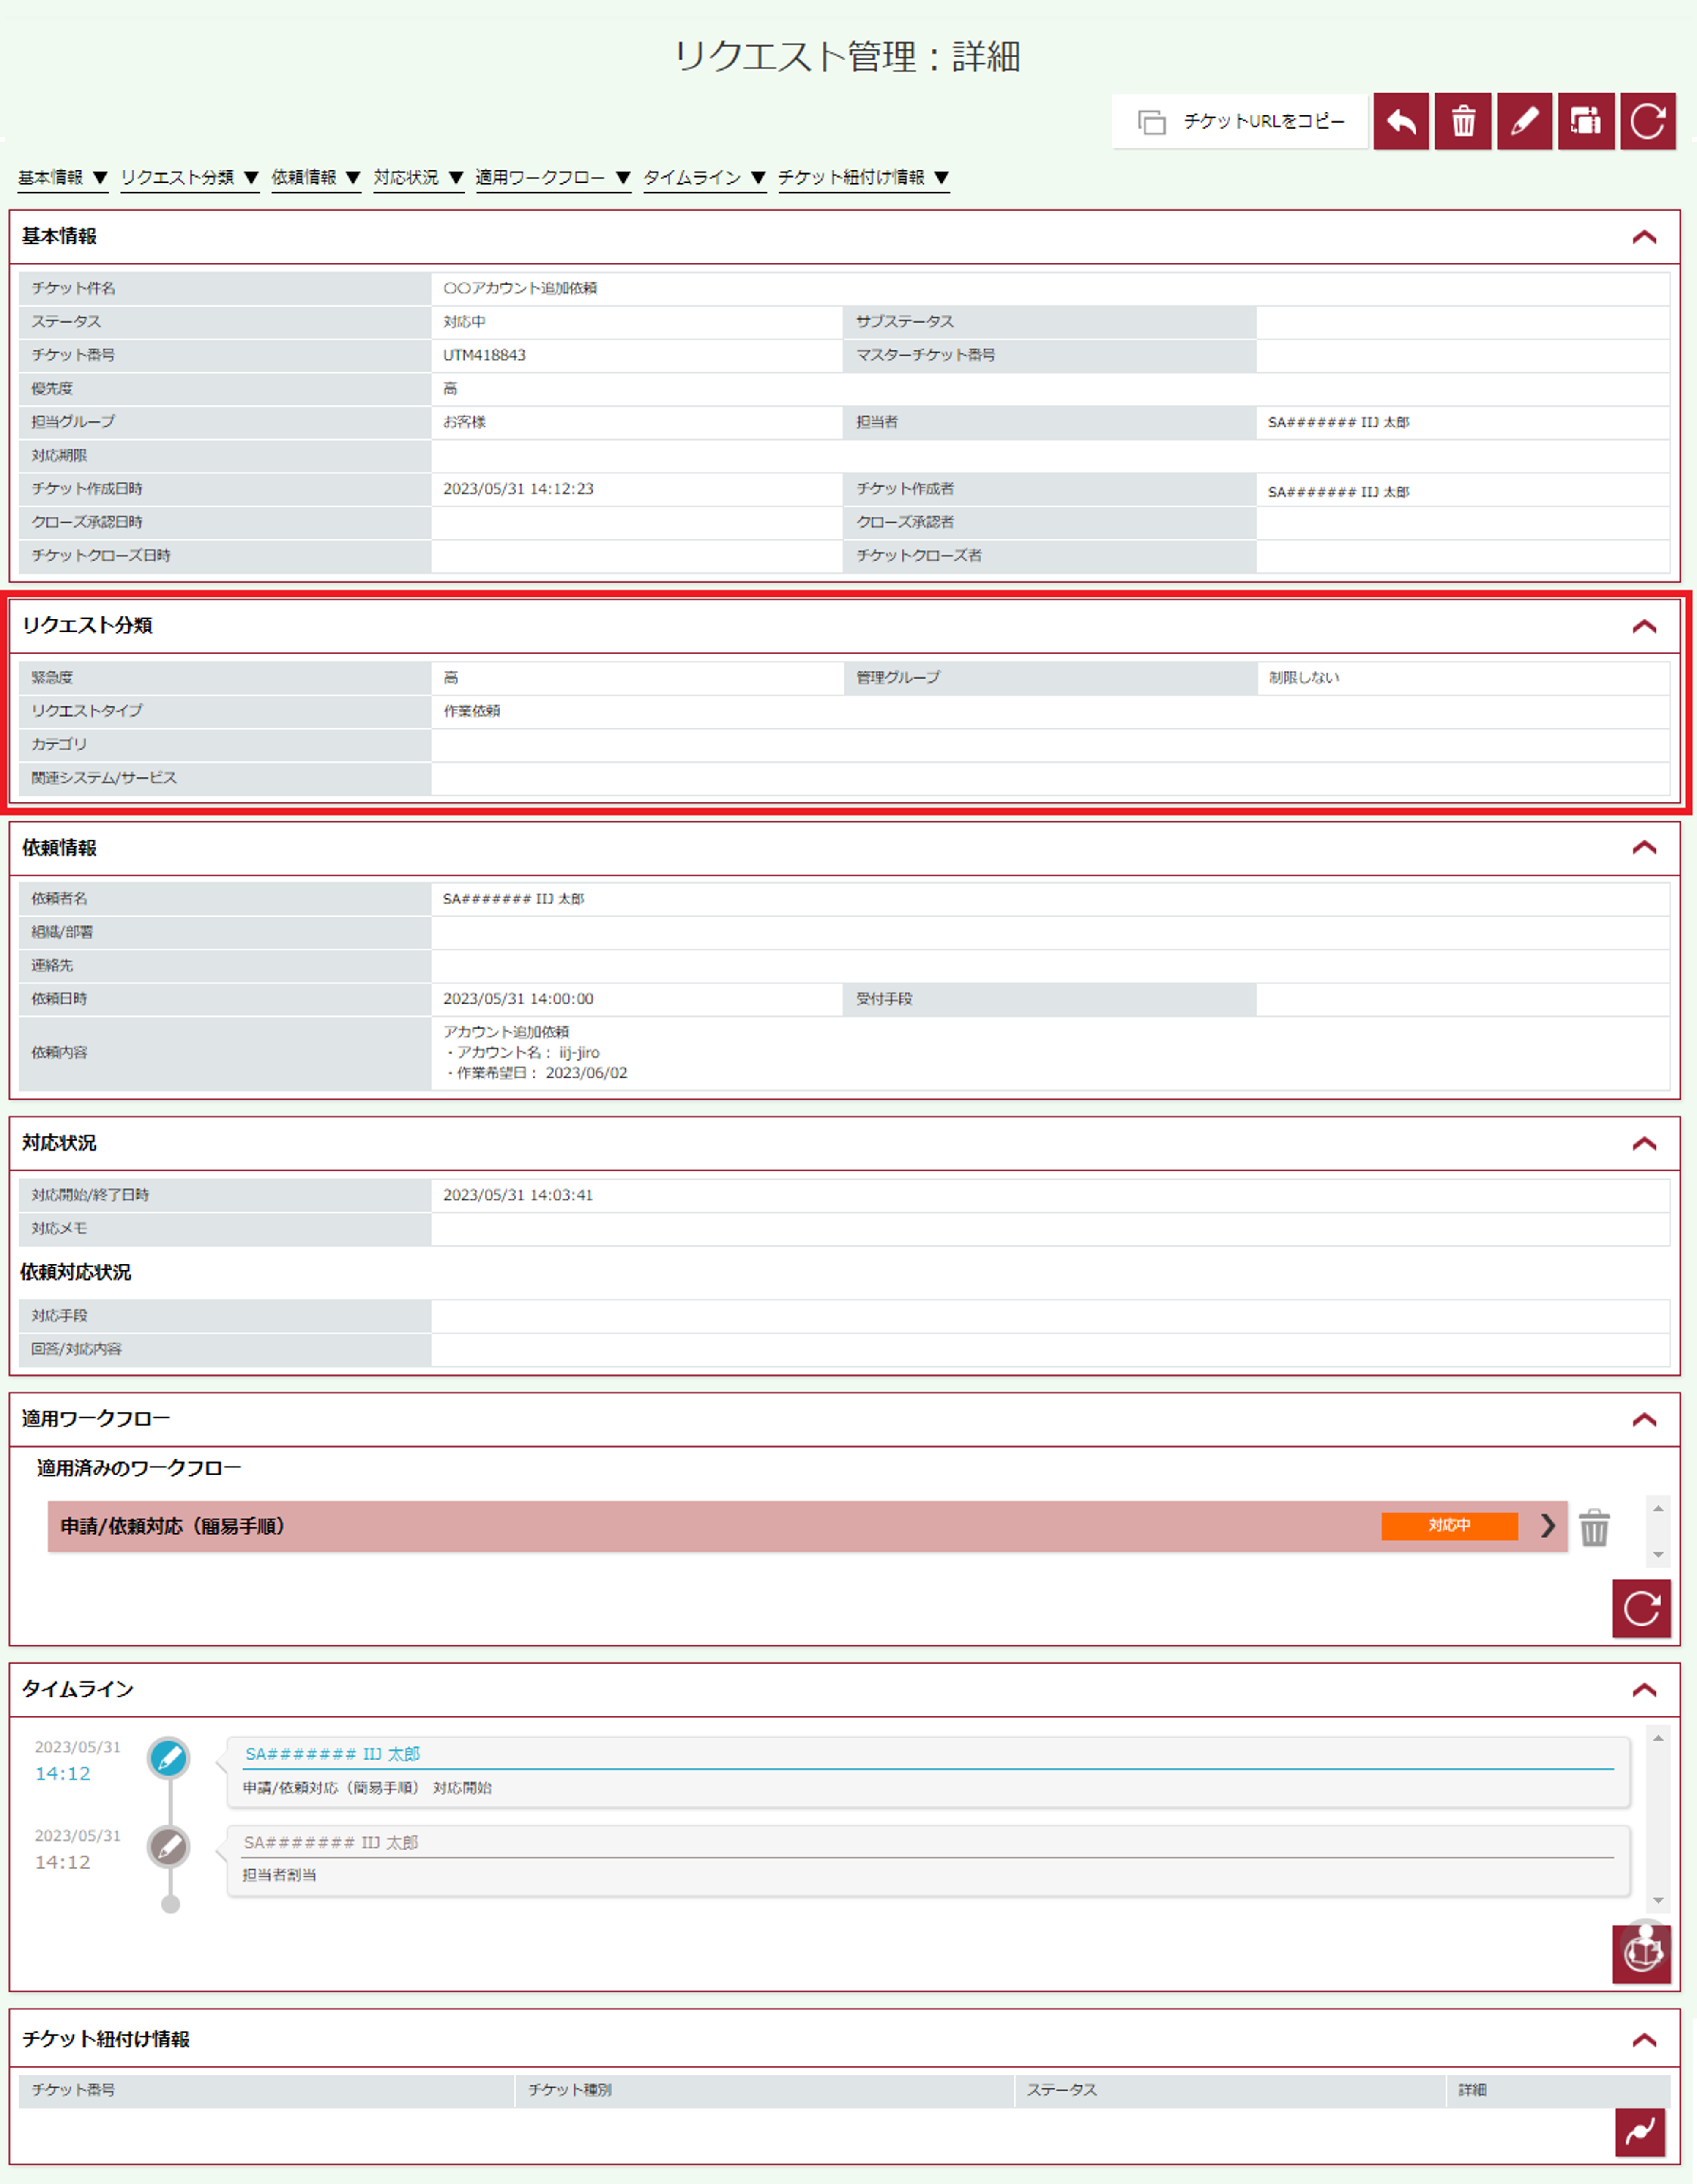
Task: Click the timeline add-comment icon button
Action: click(x=1641, y=1954)
